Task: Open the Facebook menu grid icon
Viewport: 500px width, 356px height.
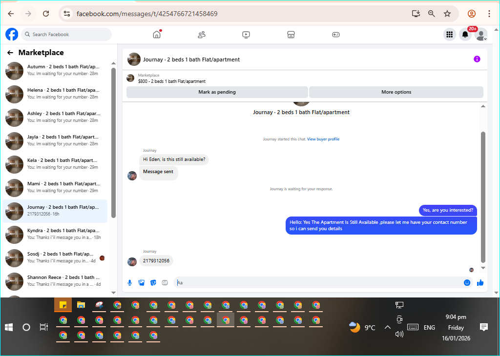Action: 450,35
